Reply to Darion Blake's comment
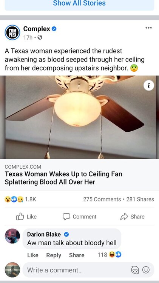 pos(54,255)
